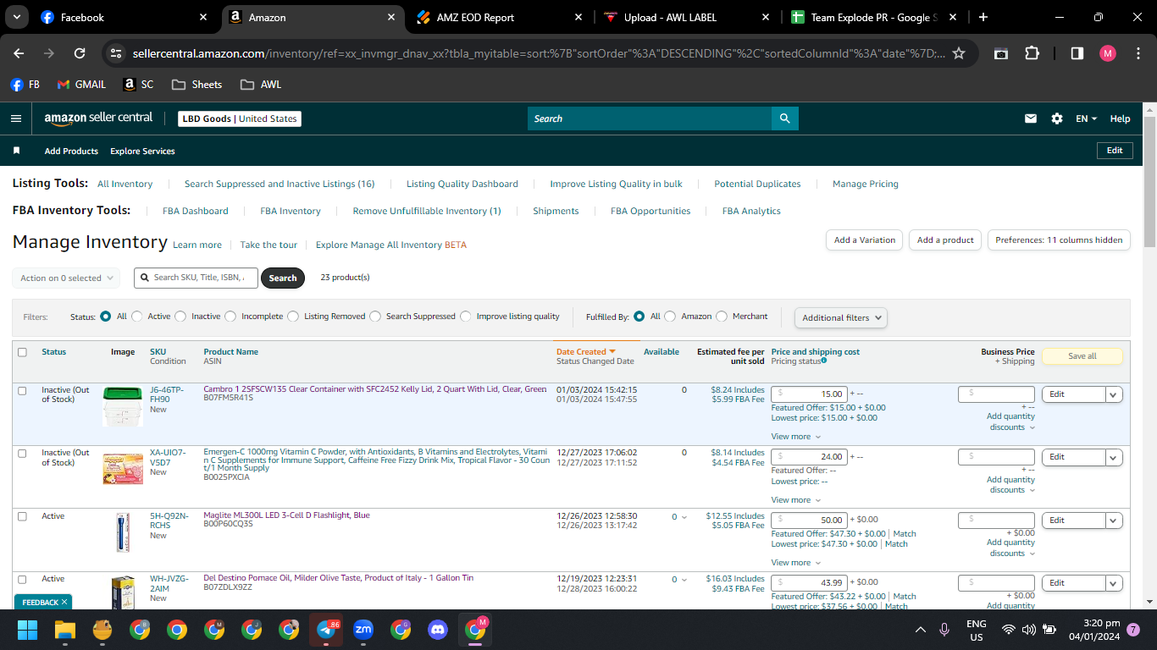Open File Explorer from the taskbar
The width and height of the screenshot is (1157, 650).
tap(65, 630)
